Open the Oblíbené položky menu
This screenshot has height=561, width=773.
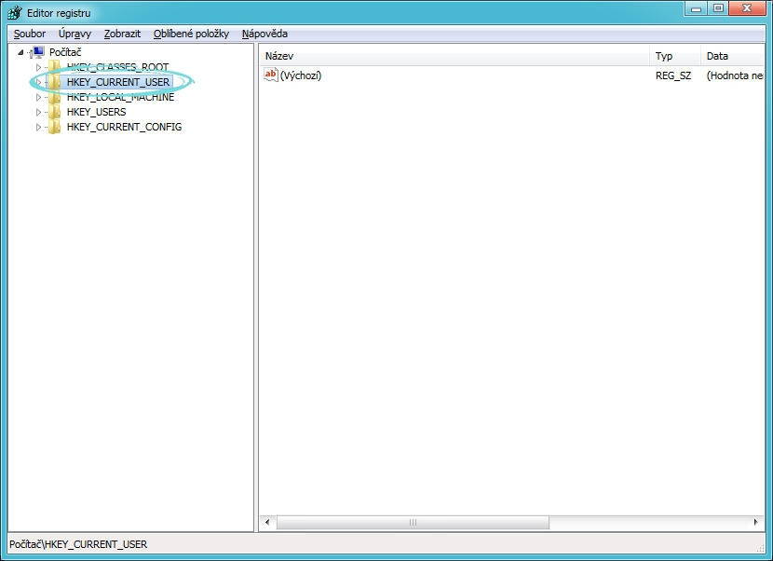(x=191, y=34)
